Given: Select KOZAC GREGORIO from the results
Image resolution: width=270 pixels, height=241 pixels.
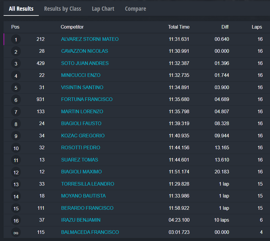Looking at the screenshot, I should coord(83,136).
